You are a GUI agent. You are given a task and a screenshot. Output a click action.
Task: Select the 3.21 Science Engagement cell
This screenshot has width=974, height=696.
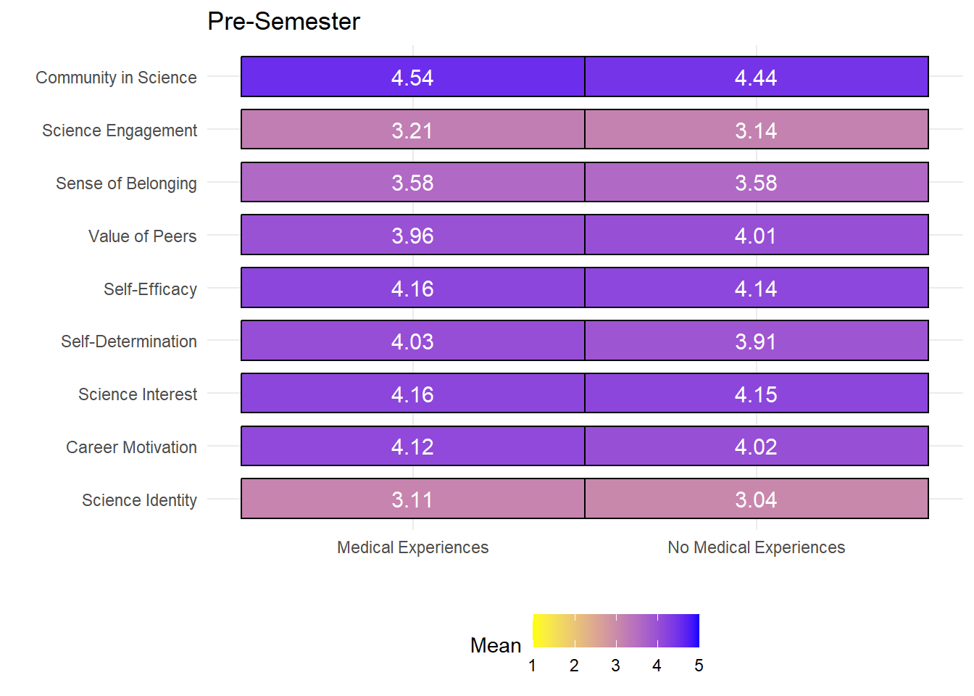click(413, 130)
